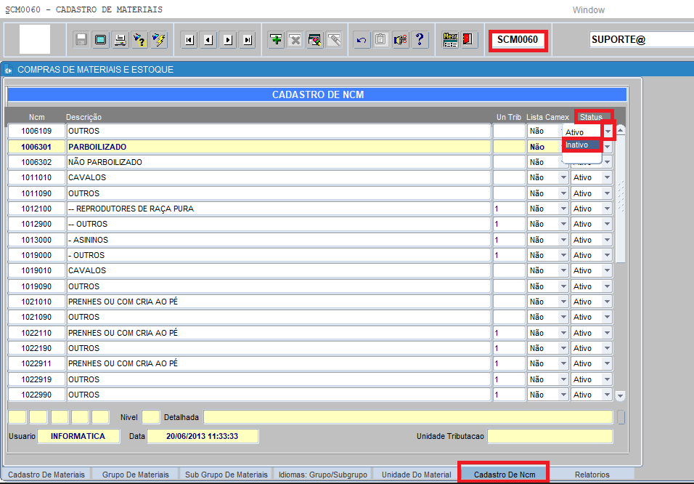Viewport: 694px width, 484px height.
Task: Click Execute Query lightning icon
Action: tap(159, 40)
